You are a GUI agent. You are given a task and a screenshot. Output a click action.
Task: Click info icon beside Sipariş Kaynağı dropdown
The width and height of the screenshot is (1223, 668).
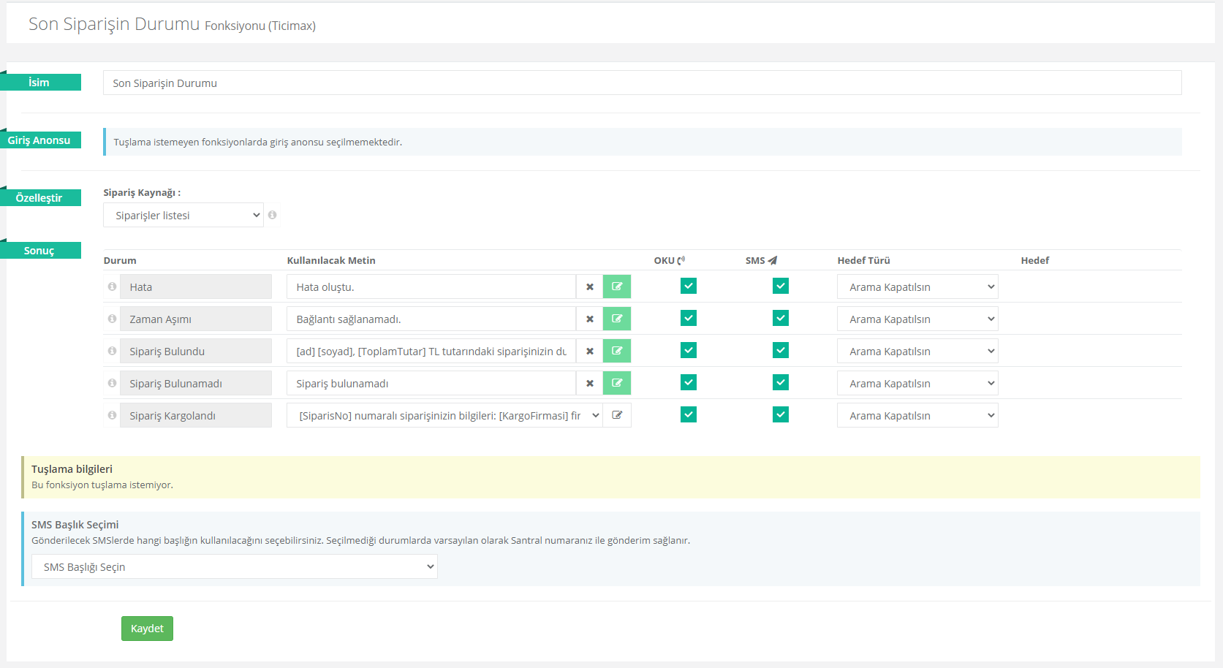click(x=272, y=215)
